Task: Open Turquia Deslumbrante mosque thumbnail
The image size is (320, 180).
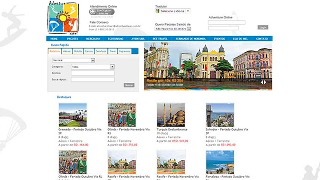Action: point(171,115)
